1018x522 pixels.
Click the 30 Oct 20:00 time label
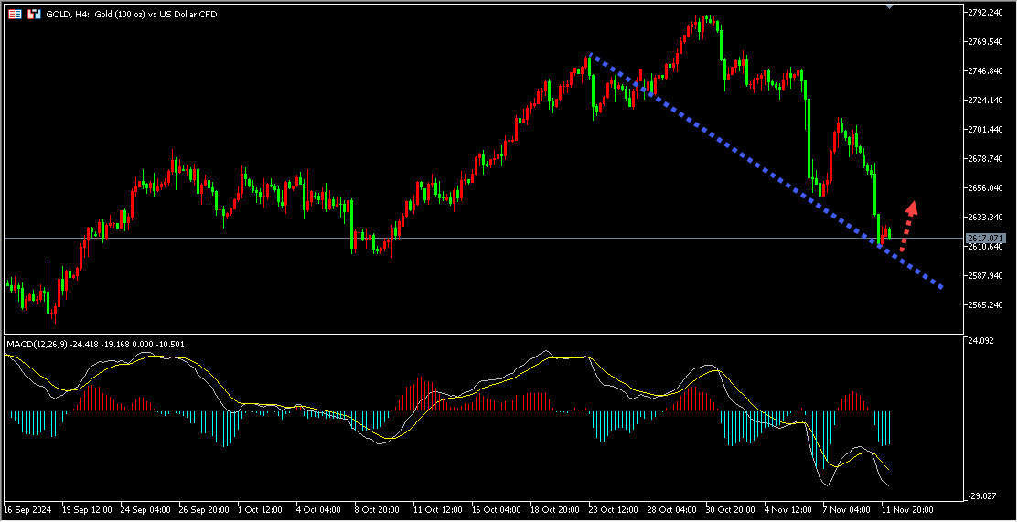(x=730, y=508)
